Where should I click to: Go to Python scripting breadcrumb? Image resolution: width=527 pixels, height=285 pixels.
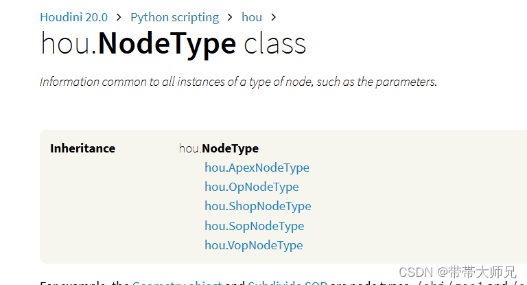(x=174, y=17)
